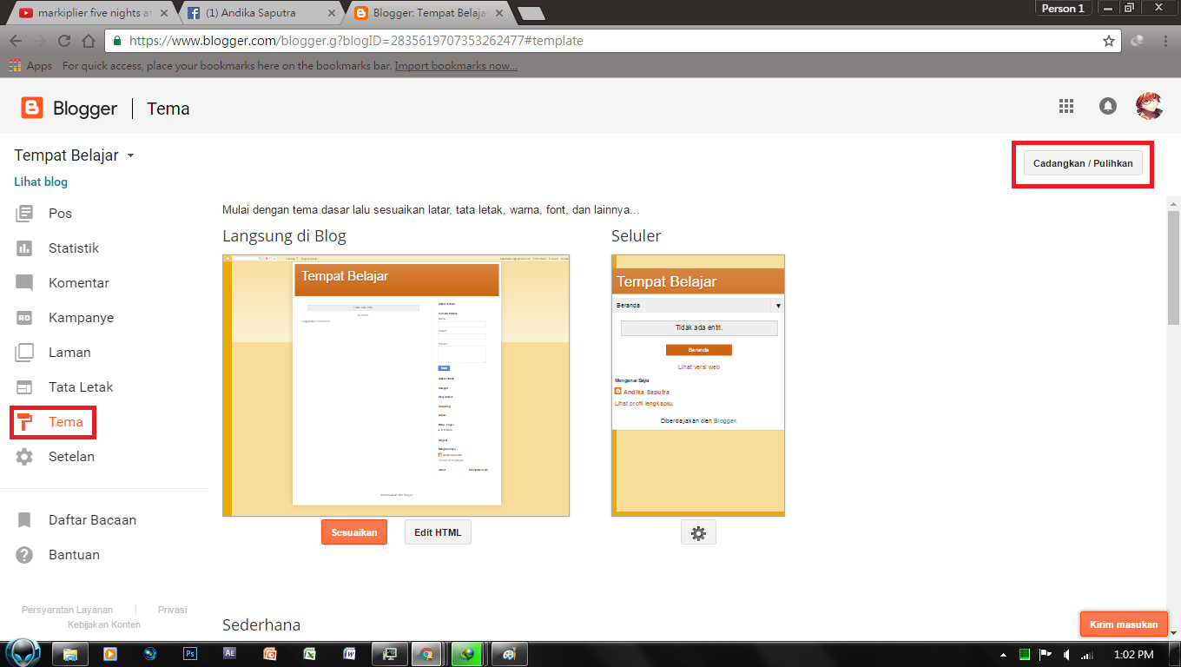Image resolution: width=1181 pixels, height=667 pixels.
Task: Open the Lihat blog link
Action: coord(41,182)
